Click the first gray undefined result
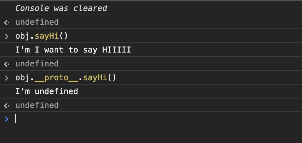This screenshot has height=143, width=302. pyautogui.click(x=37, y=22)
